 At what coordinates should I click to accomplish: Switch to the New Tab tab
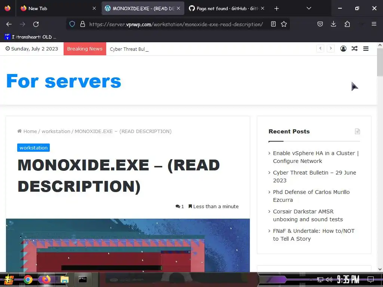pyautogui.click(x=58, y=8)
